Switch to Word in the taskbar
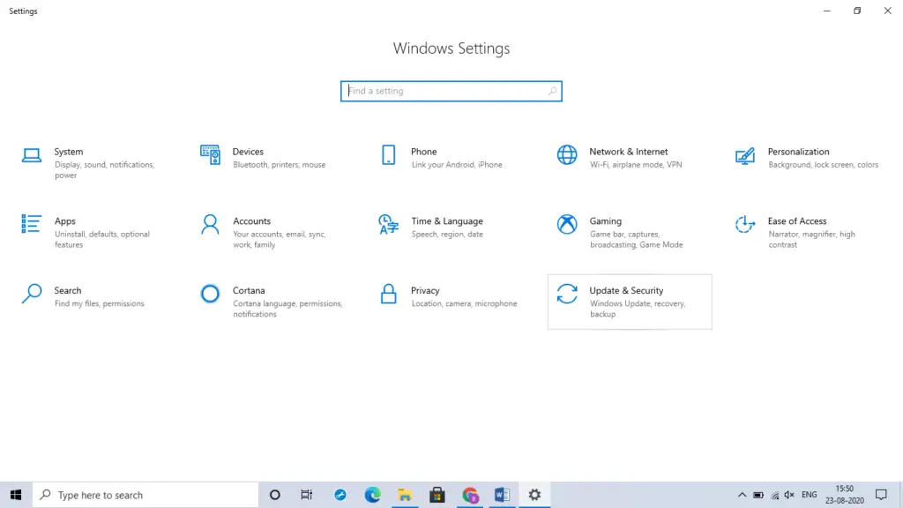The width and height of the screenshot is (903, 508). tap(502, 495)
